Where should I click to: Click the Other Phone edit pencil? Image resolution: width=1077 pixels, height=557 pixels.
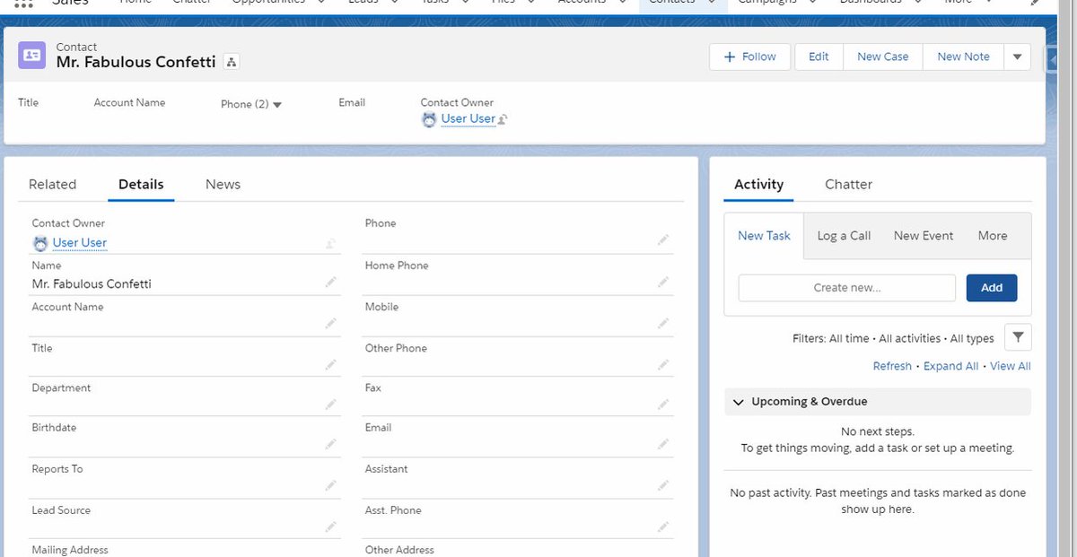coord(663,363)
